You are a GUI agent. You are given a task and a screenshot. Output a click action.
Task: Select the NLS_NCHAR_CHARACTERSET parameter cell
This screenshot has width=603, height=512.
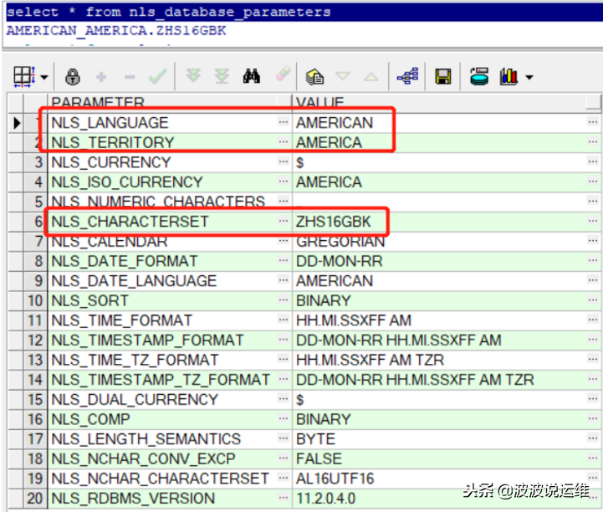[169, 479]
